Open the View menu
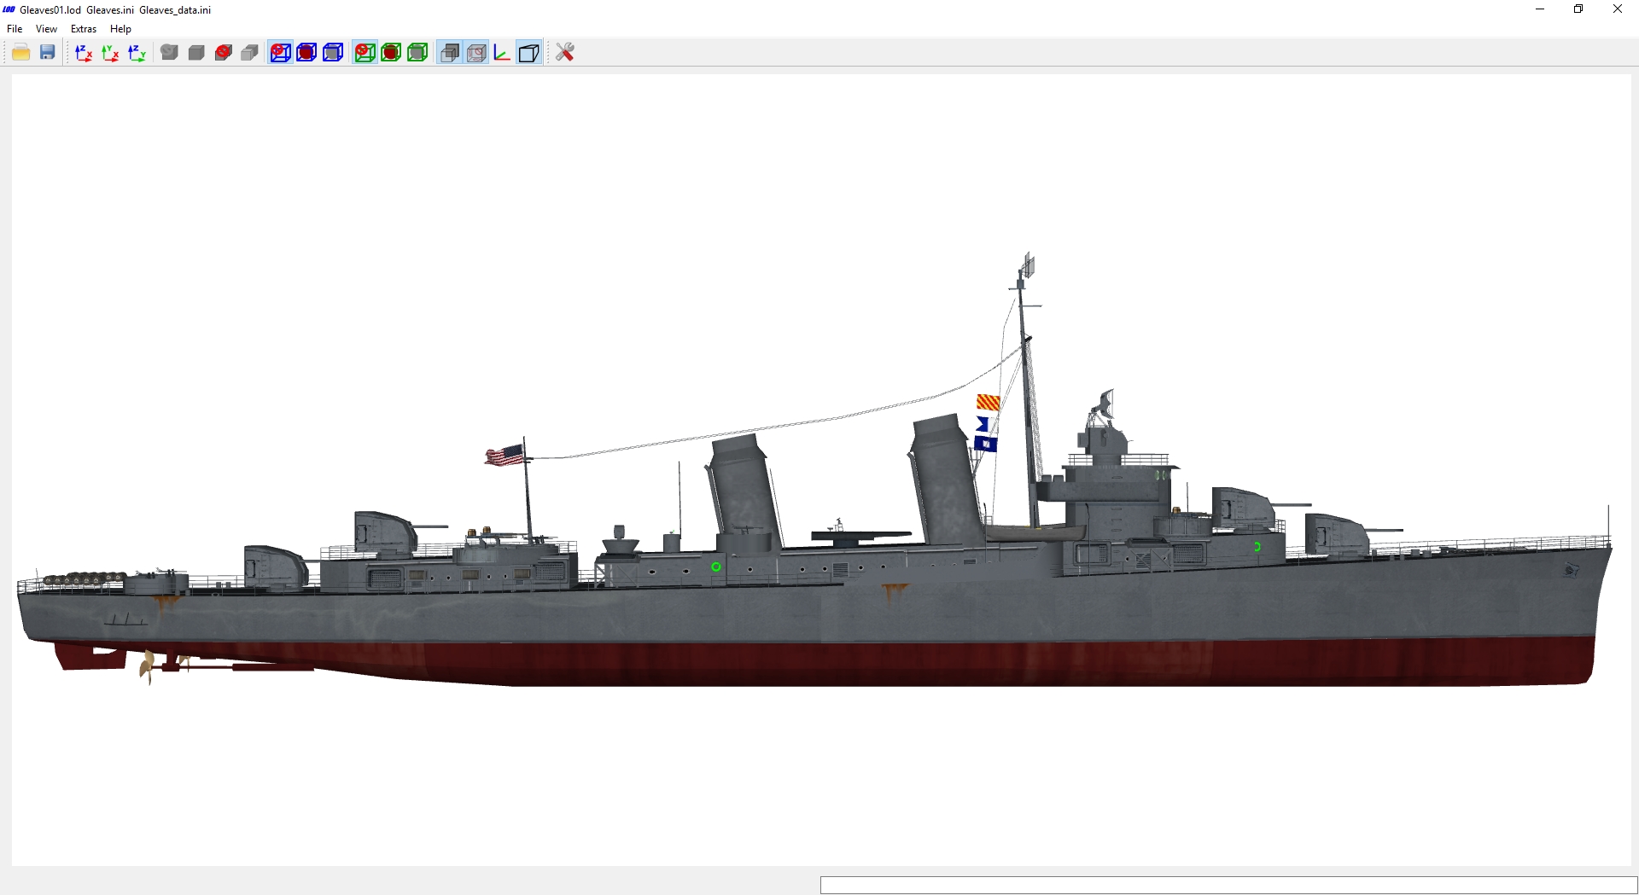Image resolution: width=1639 pixels, height=895 pixels. tap(46, 29)
